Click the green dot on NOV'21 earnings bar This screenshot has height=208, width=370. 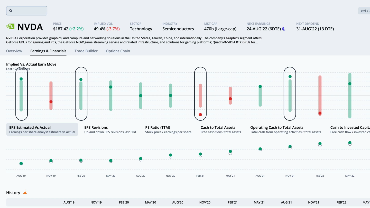pyautogui.click(x=290, y=77)
